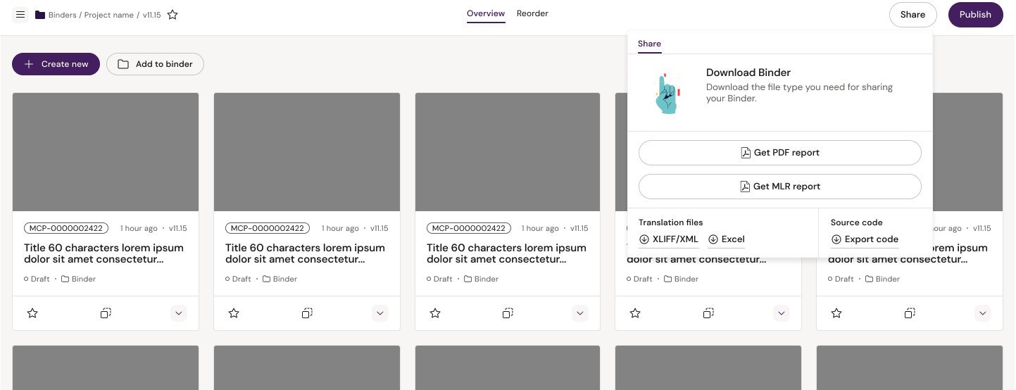Click the Create new button
The height and width of the screenshot is (390, 1016).
point(56,64)
